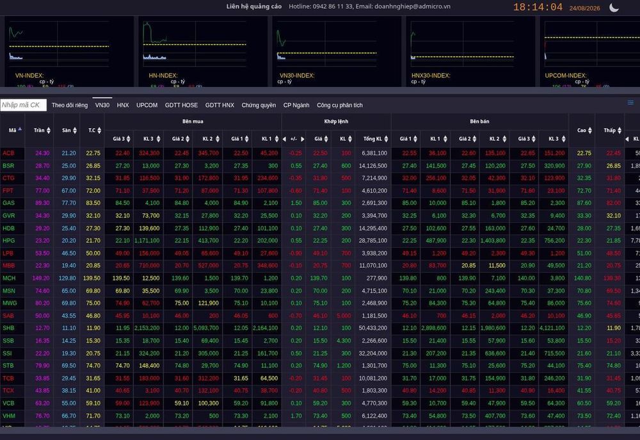Sort by Cao column arrows
The height and width of the screenshot is (440, 640).
pos(590,130)
